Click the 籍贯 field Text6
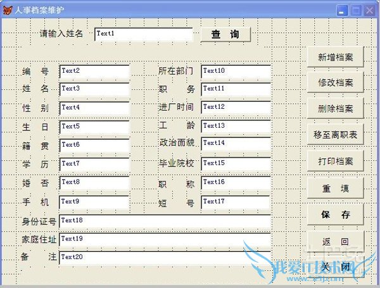The image size is (380, 288). [x=94, y=146]
